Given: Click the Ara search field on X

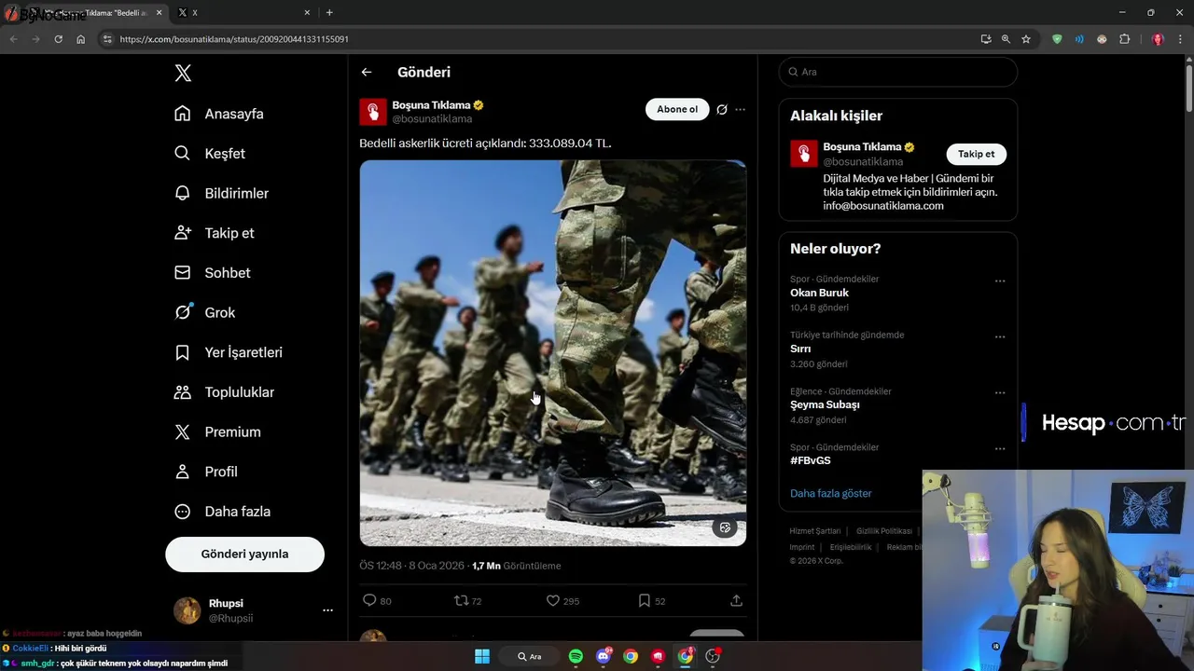Looking at the screenshot, I should pyautogui.click(x=897, y=72).
